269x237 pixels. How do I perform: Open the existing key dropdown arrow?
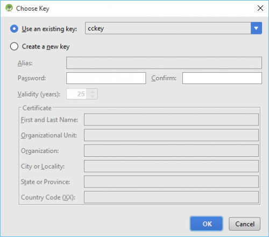point(256,28)
